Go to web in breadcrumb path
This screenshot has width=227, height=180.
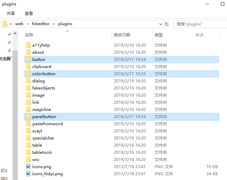pos(19,24)
